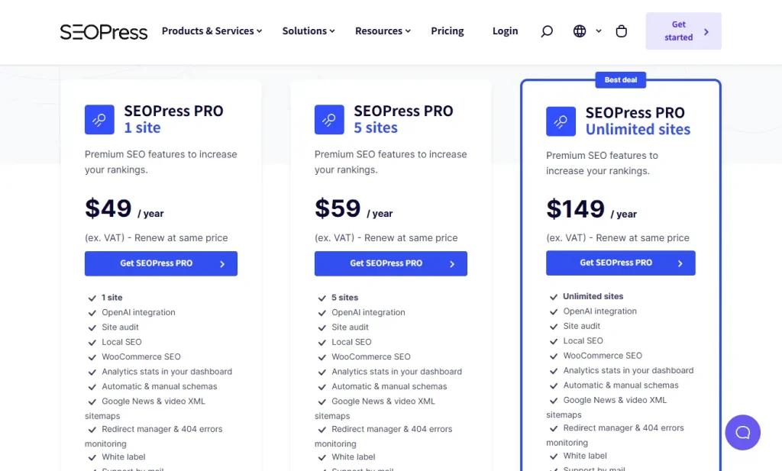The height and width of the screenshot is (471, 782).
Task: Open the chat bubble widget
Action: [x=742, y=432]
